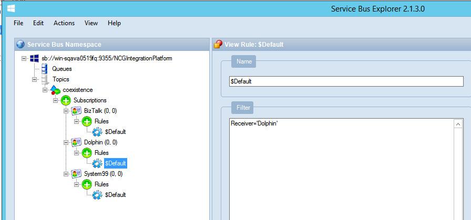
Task: Collapse the Rules node under System99
Action: [x=76, y=184]
